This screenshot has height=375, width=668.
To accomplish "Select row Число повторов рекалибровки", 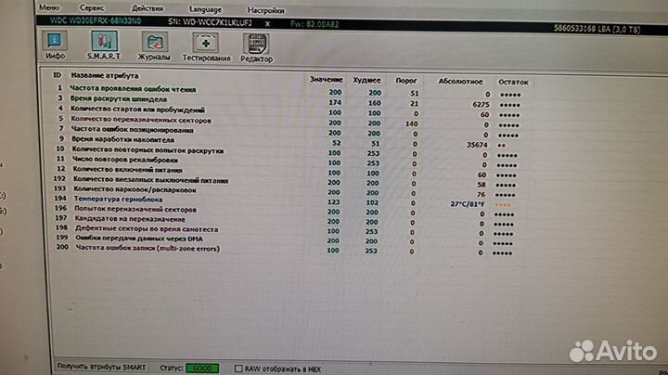I will (289, 162).
